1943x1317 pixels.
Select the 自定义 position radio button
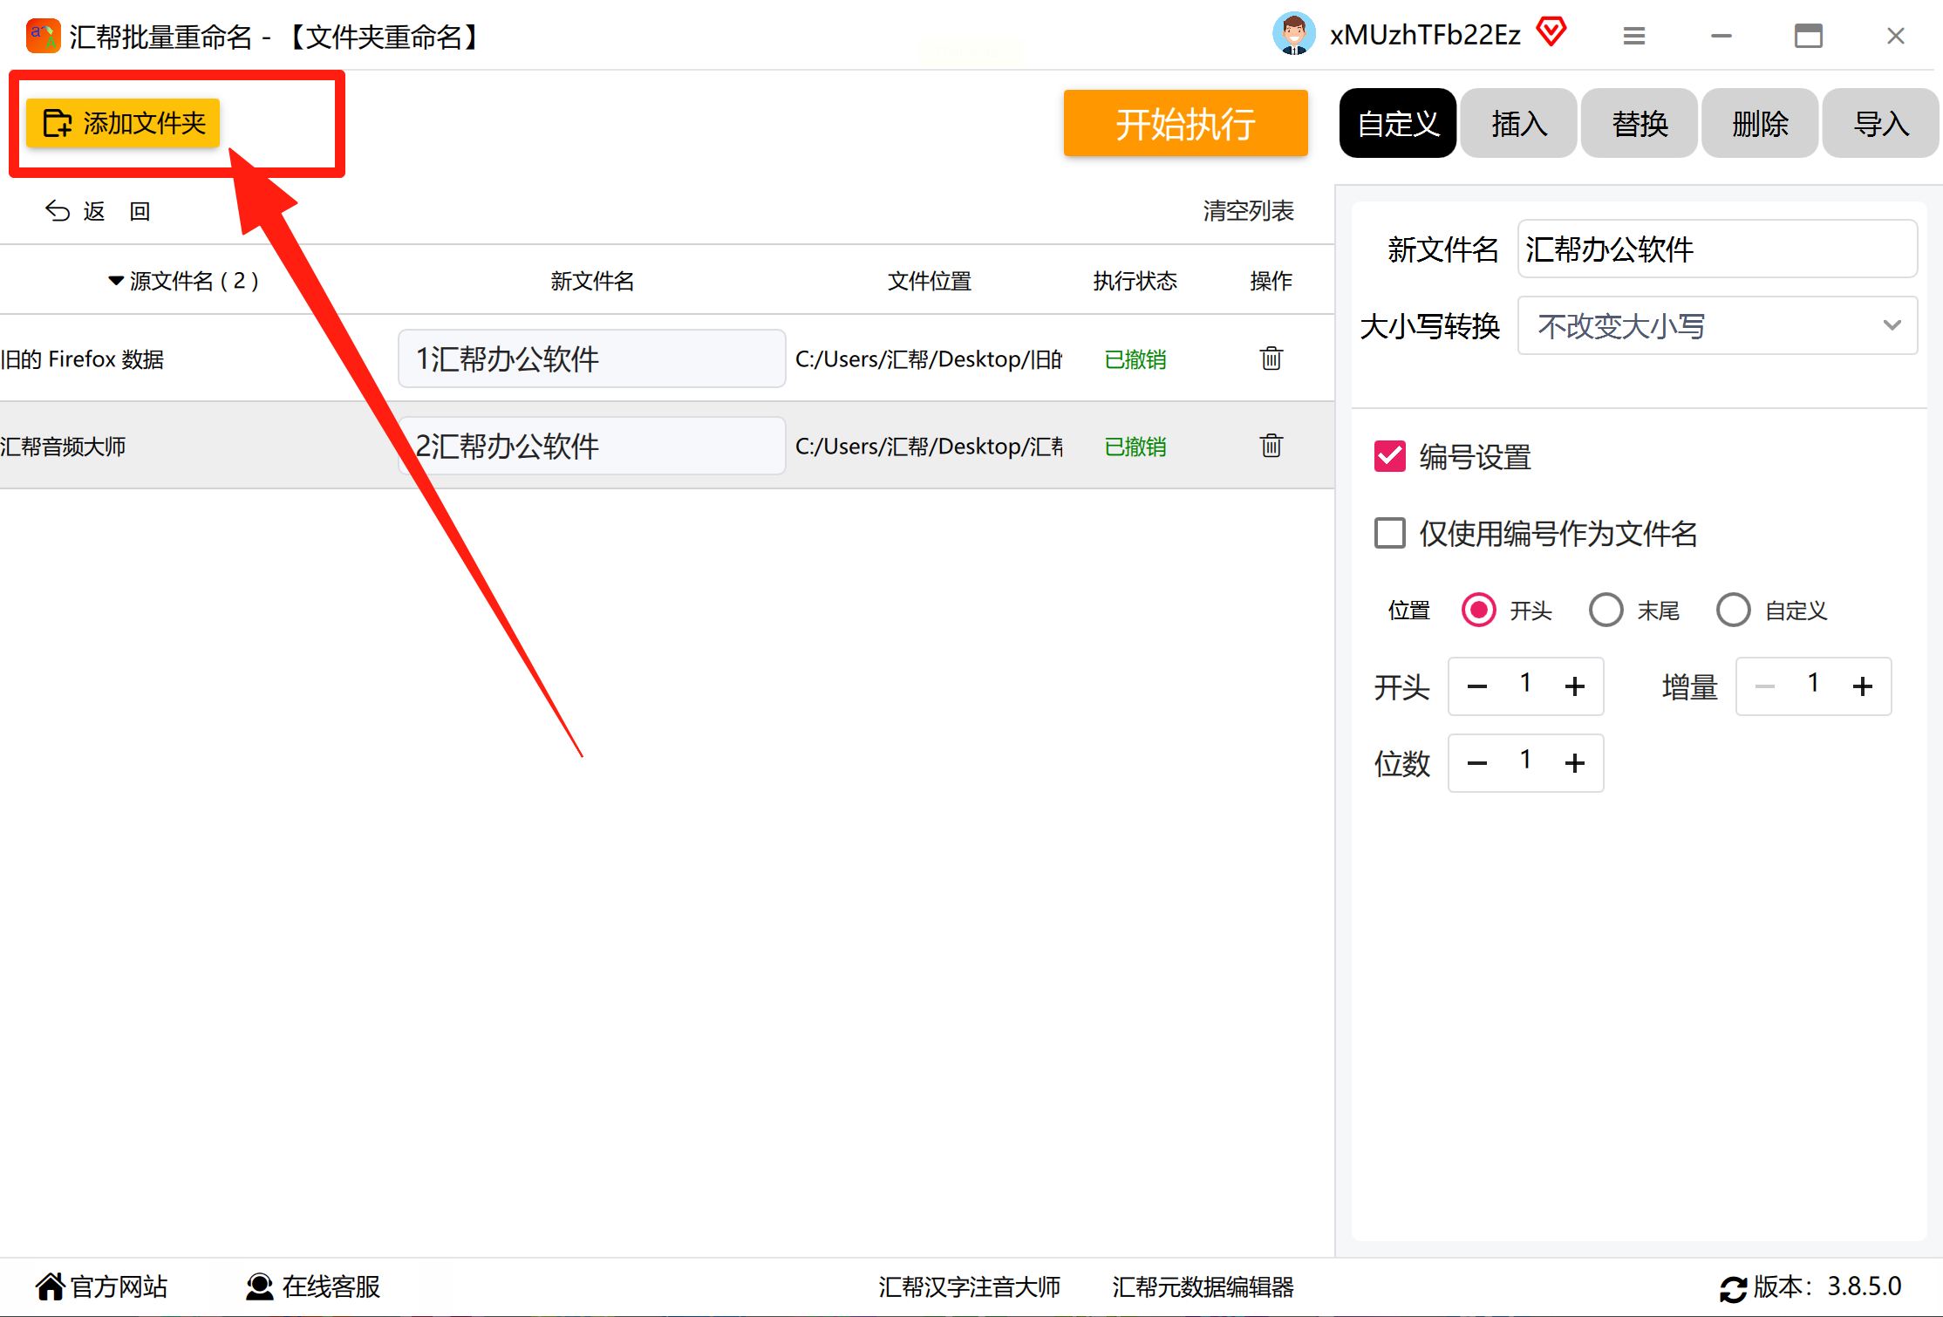pos(1733,610)
